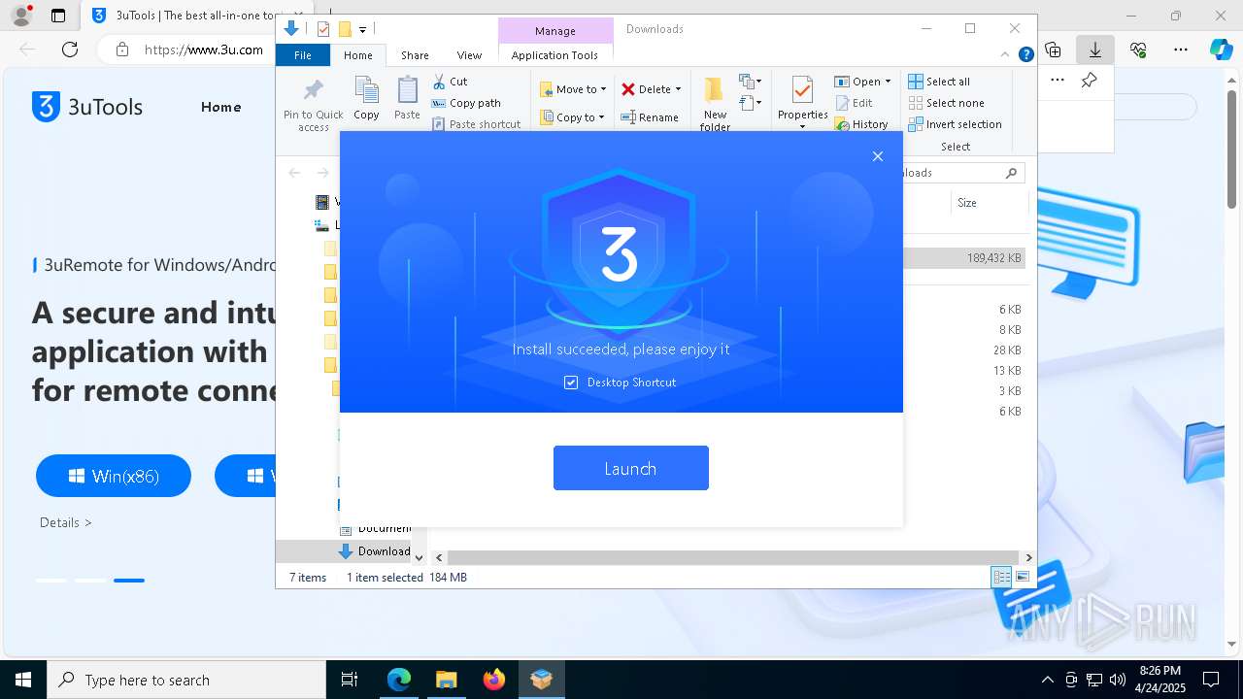Switch to the Home ribbon tab

(x=358, y=55)
